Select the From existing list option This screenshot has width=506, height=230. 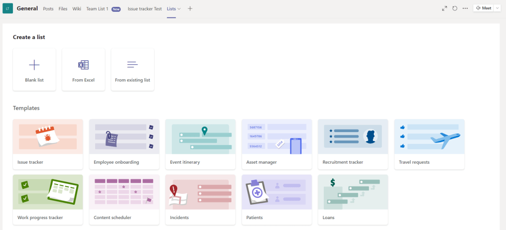tap(132, 69)
